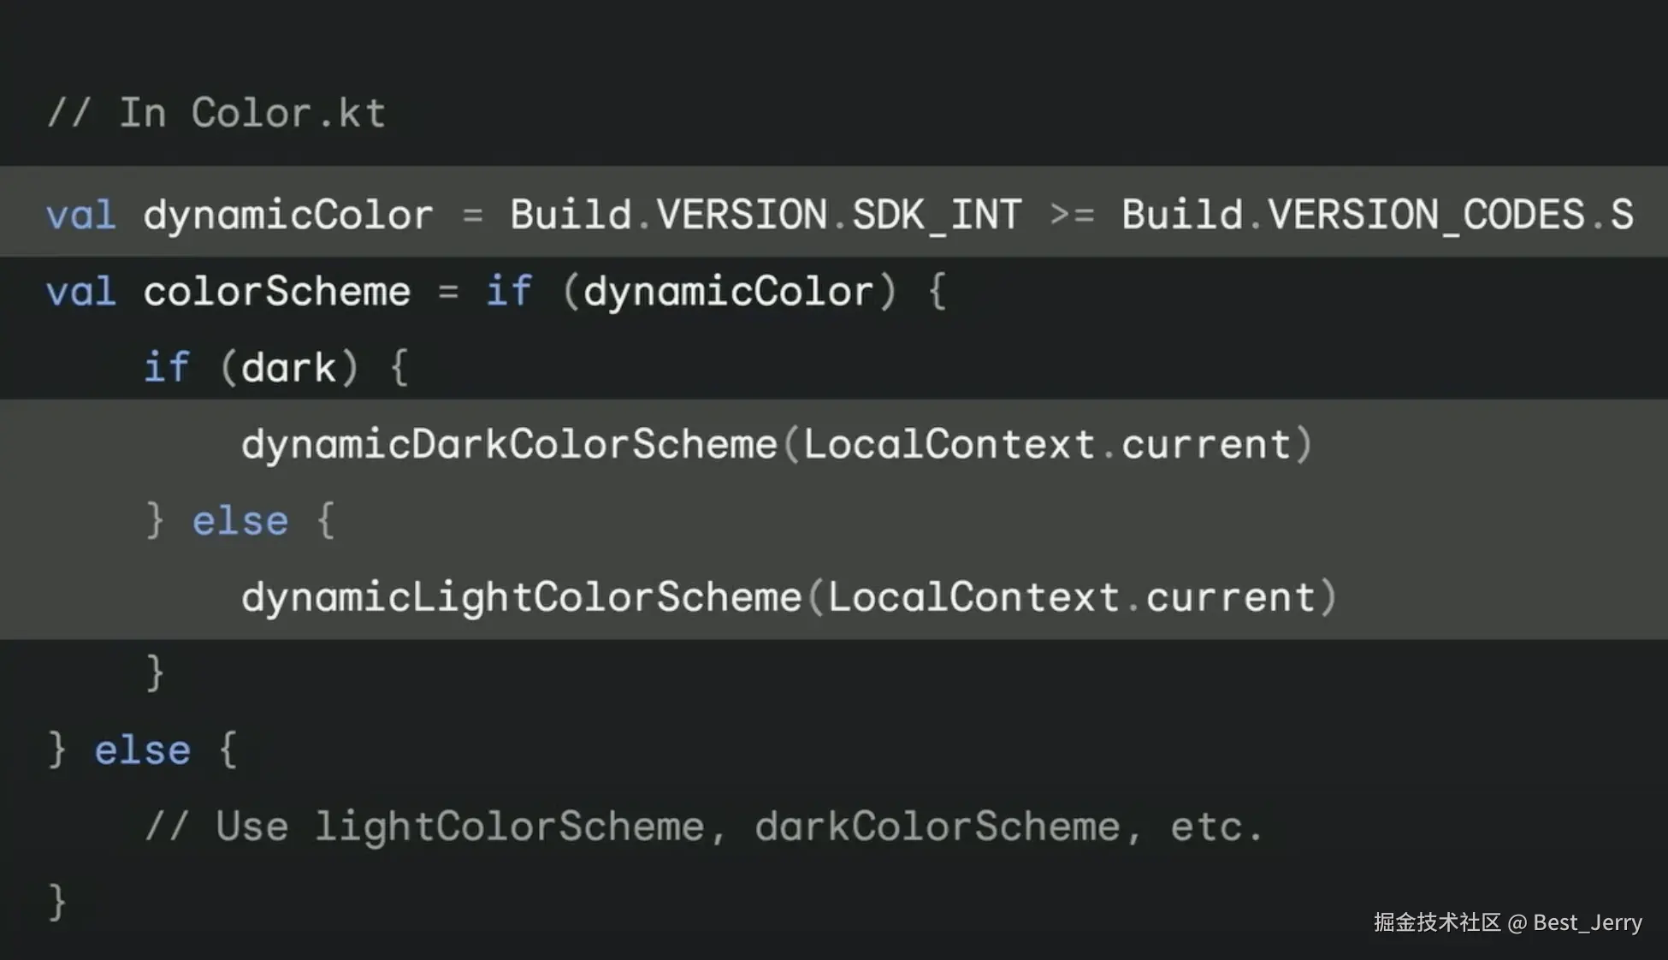
Task: Click the outer '} else {' line
Action: (142, 750)
